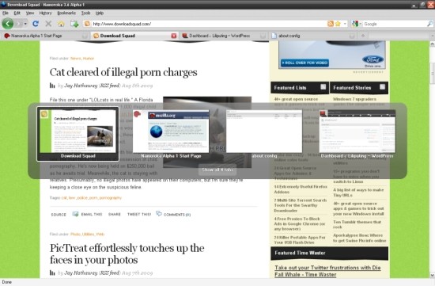
Task: Select the Dashboard WordPress tab preview thumbnail
Action: [357, 134]
